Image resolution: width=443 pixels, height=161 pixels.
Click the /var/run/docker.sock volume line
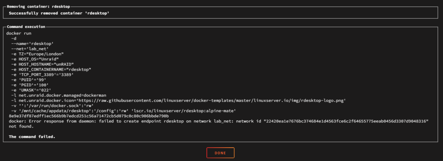[52, 105]
